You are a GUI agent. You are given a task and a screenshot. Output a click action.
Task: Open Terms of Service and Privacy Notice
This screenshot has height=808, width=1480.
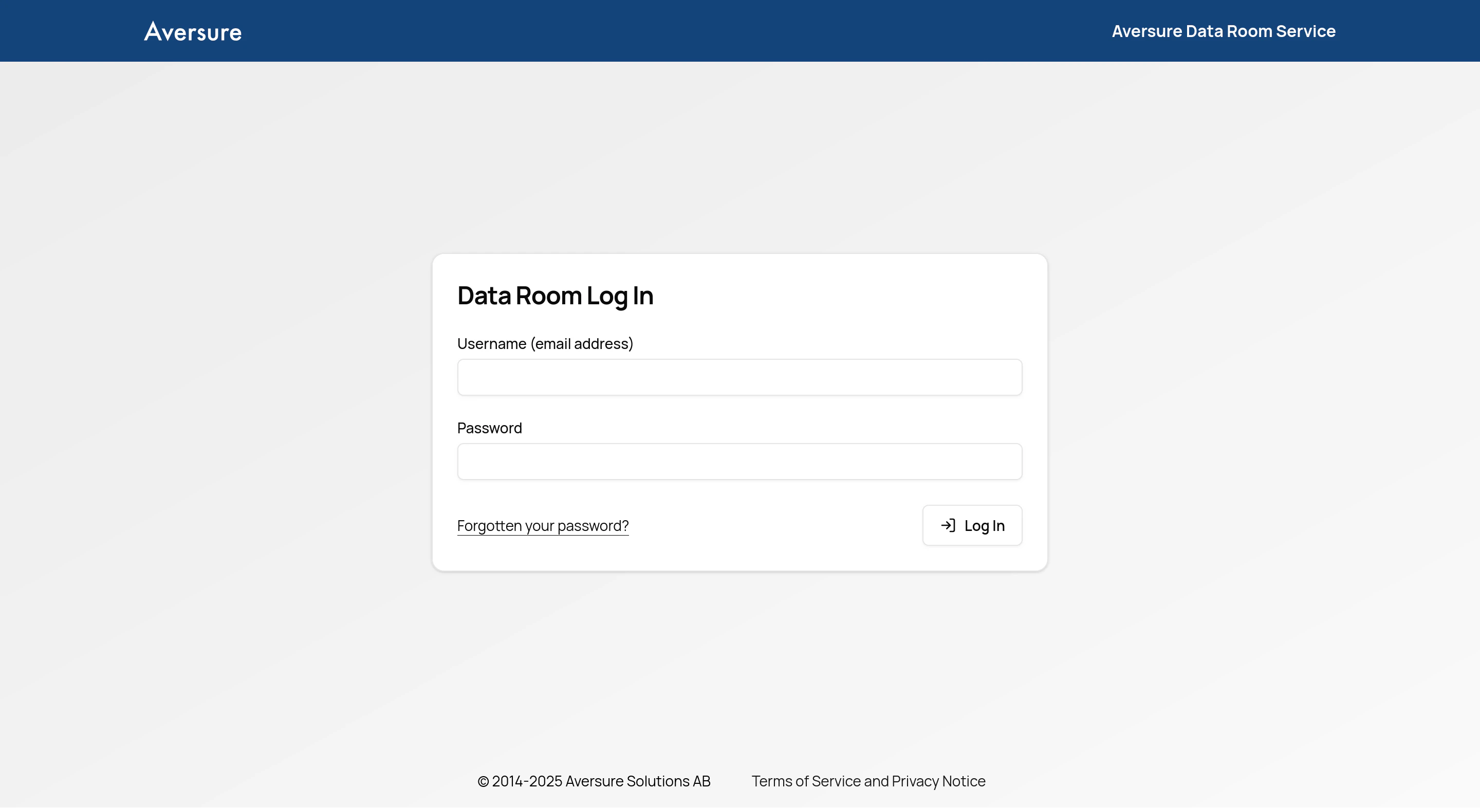pyautogui.click(x=868, y=780)
